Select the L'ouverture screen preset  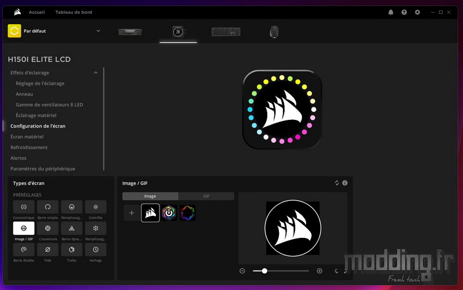[x=47, y=228]
